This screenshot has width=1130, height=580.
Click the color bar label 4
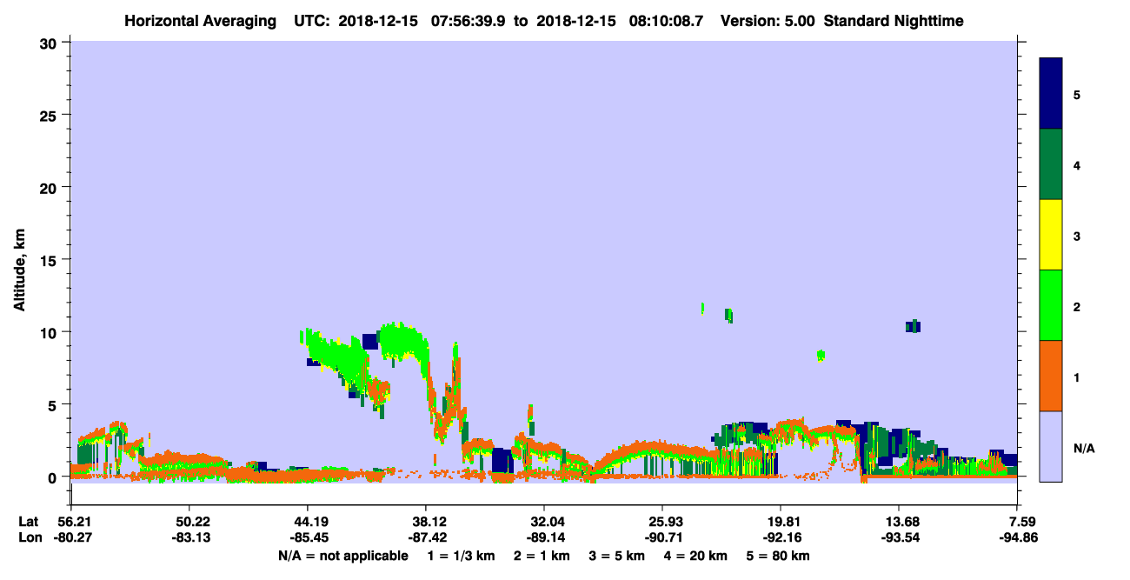tap(1077, 165)
